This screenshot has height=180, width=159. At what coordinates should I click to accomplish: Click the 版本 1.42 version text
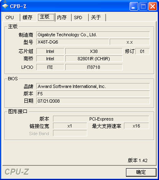138,160
